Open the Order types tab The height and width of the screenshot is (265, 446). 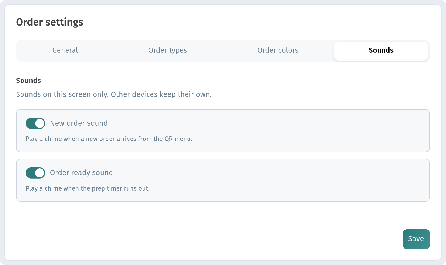[x=168, y=51]
